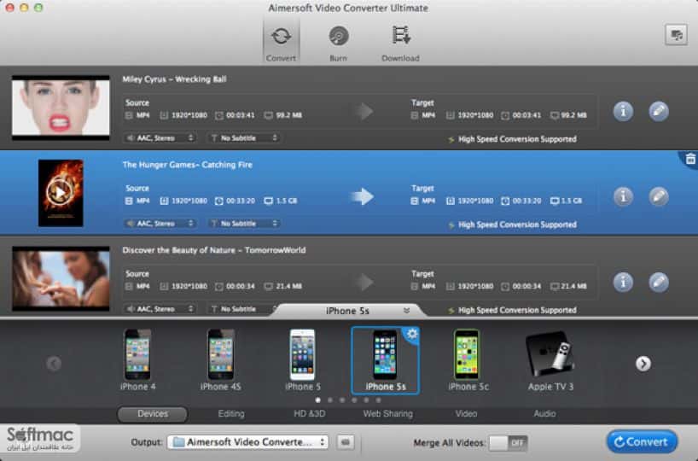Choose the iPhone 5s device preset
The width and height of the screenshot is (698, 461).
(x=385, y=360)
